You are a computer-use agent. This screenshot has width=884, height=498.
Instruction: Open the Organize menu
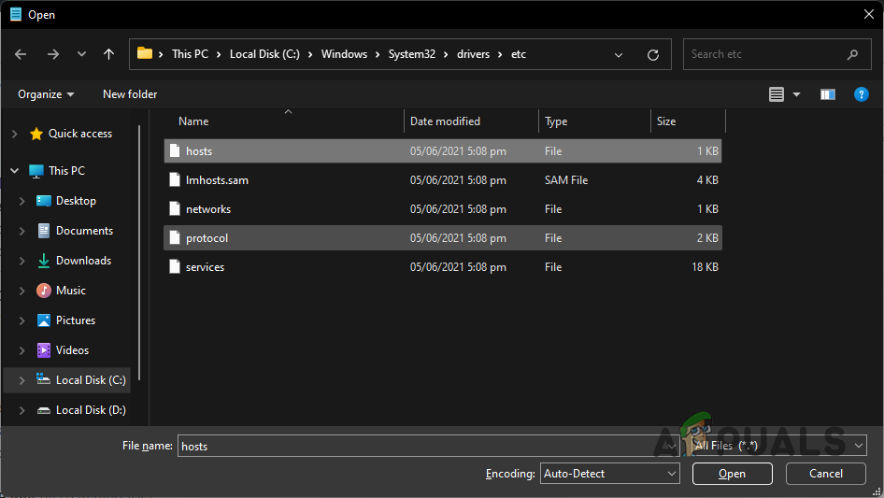click(45, 94)
